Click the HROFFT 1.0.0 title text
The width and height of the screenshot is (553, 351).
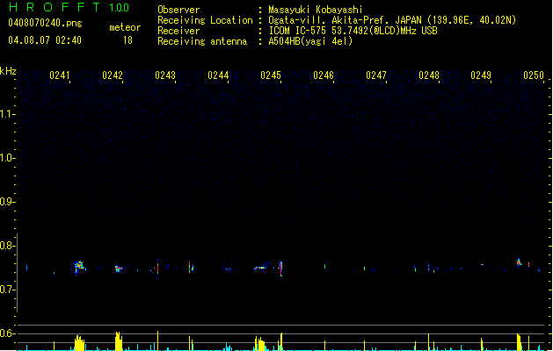[69, 7]
